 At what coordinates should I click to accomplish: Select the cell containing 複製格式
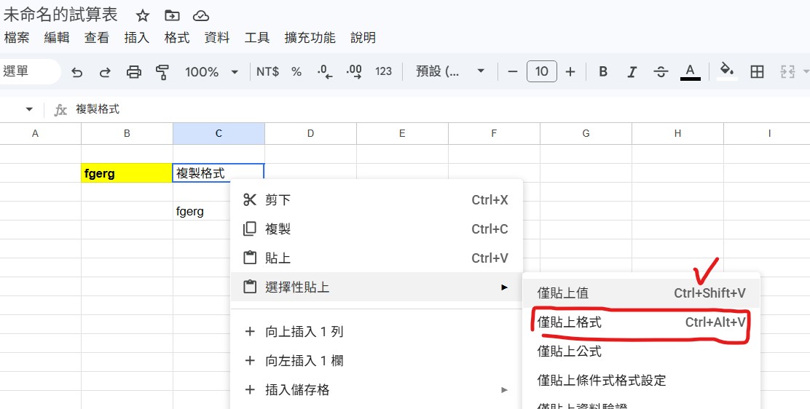[219, 173]
